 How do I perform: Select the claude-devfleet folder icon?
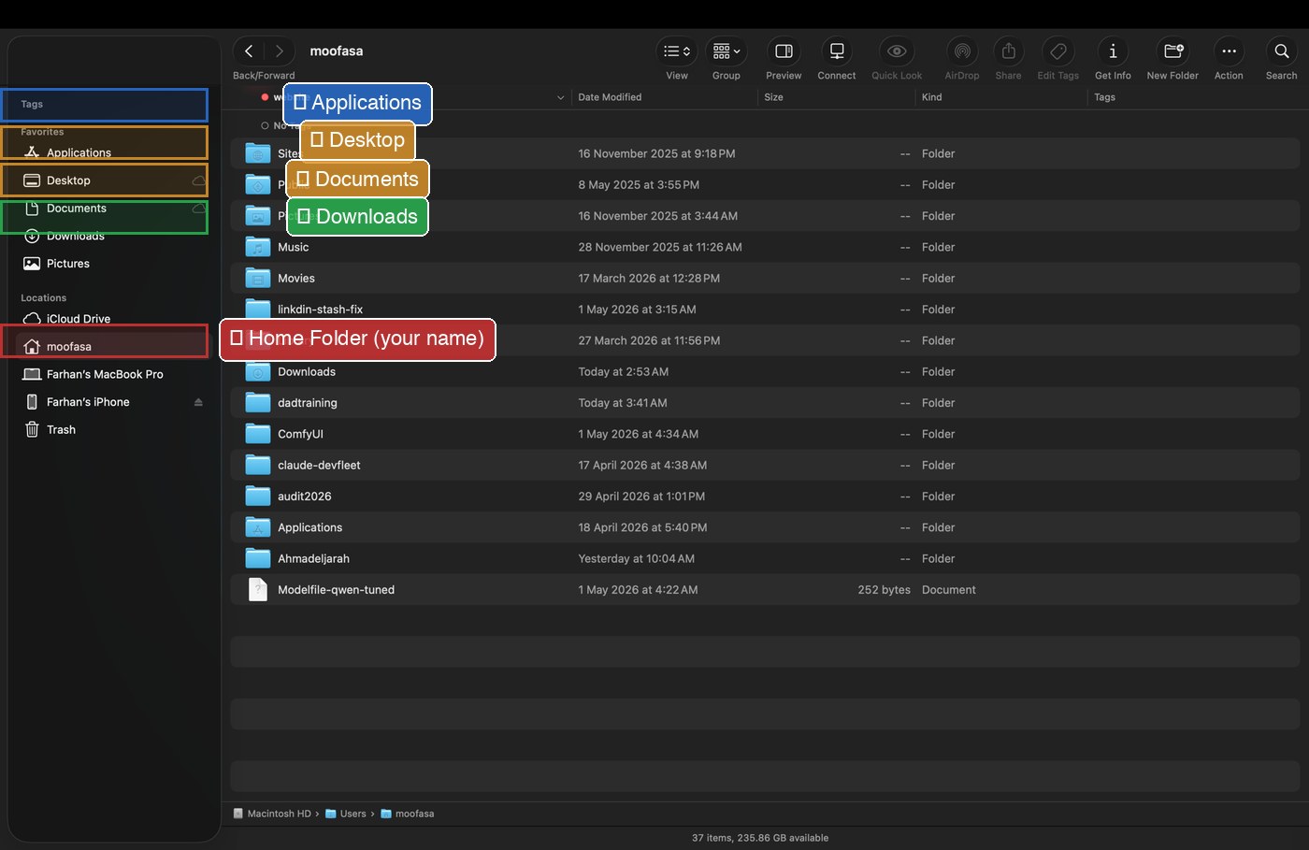[x=257, y=465]
